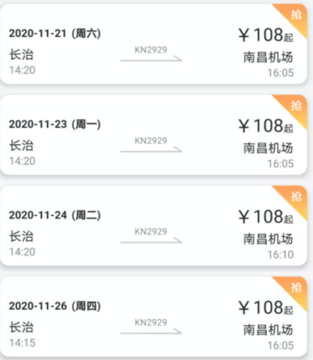Open the flight dated 2020-11-26 (周四)
Image resolution: width=313 pixels, height=360 pixels.
pyautogui.click(x=55, y=306)
